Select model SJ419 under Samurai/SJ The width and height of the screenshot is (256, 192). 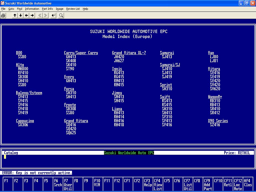click(x=167, y=77)
